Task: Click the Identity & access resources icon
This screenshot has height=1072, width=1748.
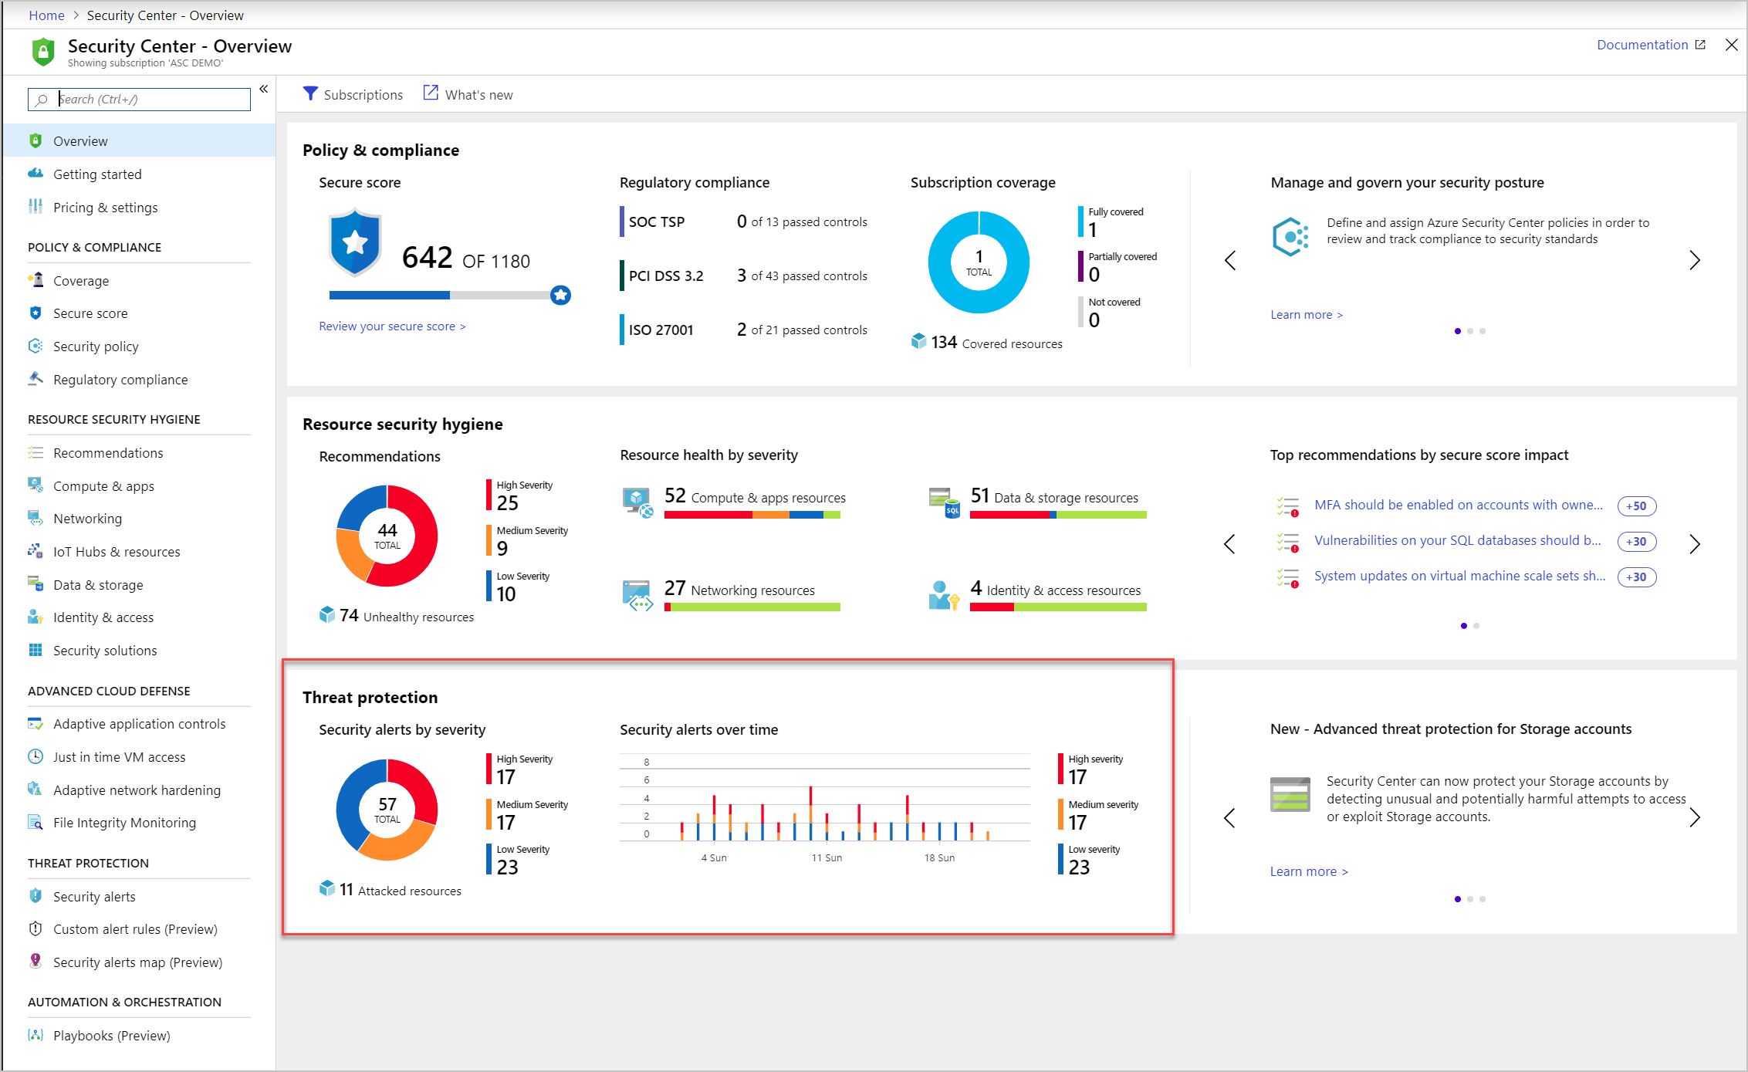Action: [945, 595]
